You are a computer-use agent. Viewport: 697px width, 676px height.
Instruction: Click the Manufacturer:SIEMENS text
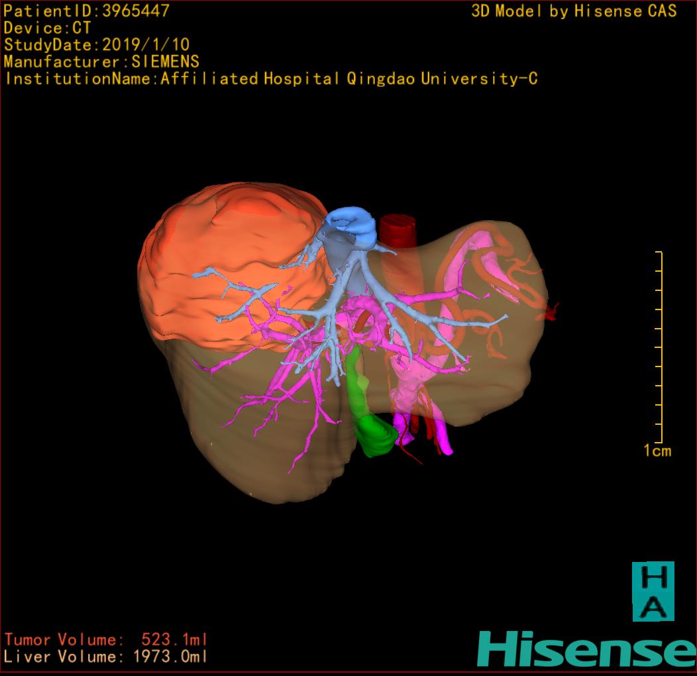click(101, 62)
